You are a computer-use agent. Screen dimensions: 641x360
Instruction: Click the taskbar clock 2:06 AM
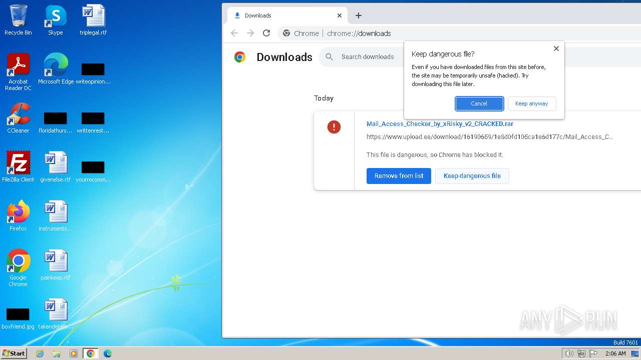click(615, 353)
